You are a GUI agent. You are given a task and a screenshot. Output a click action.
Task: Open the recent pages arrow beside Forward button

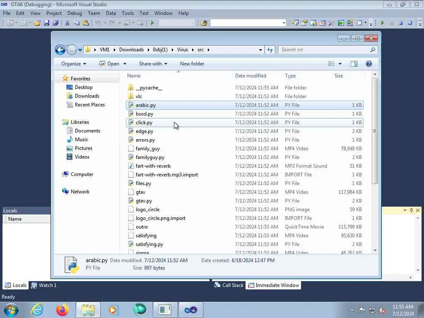coord(80,50)
